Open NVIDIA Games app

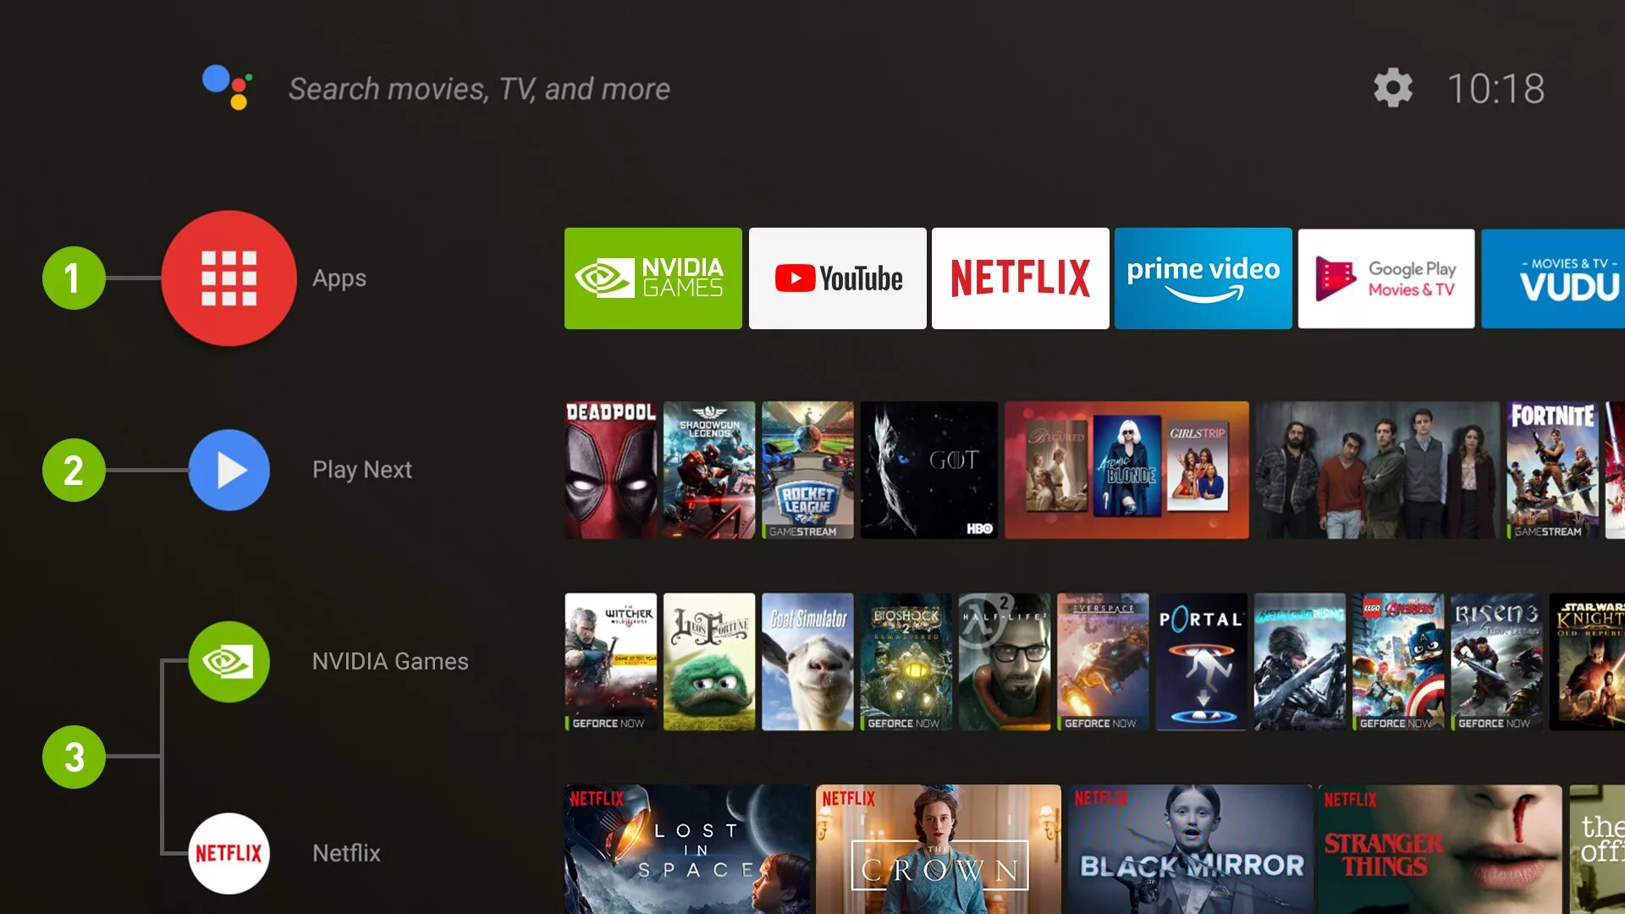click(653, 278)
